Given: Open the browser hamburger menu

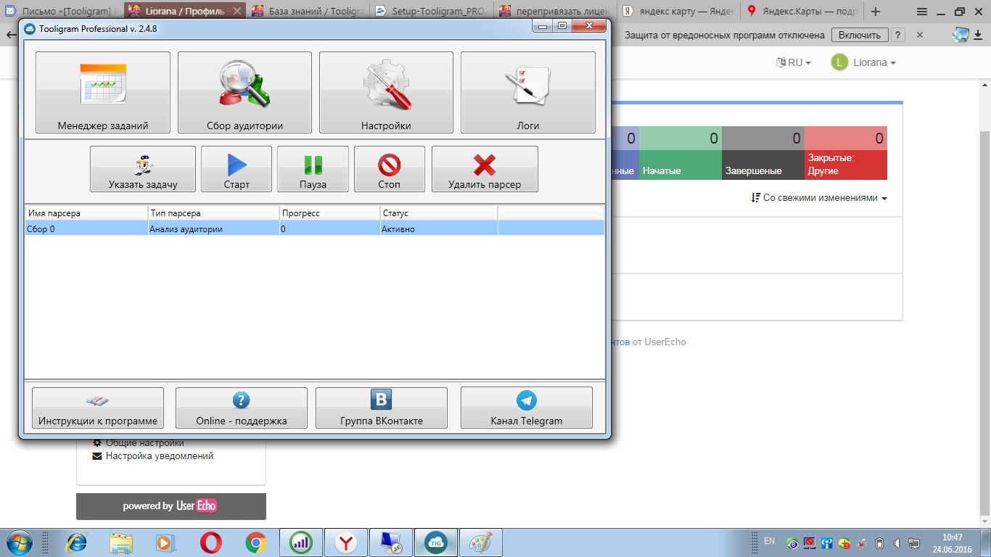Looking at the screenshot, I should pos(921,12).
